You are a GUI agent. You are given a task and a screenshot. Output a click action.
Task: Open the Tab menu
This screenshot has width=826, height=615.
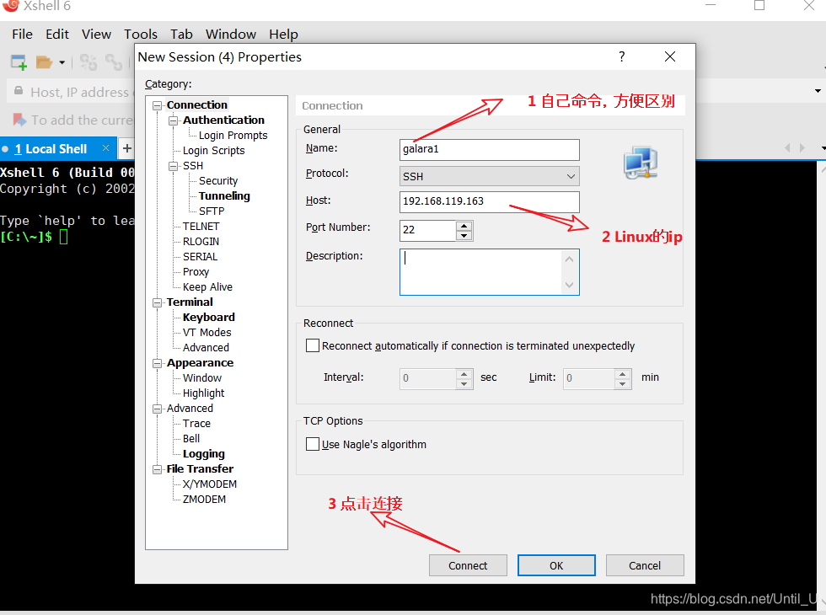pyautogui.click(x=181, y=35)
